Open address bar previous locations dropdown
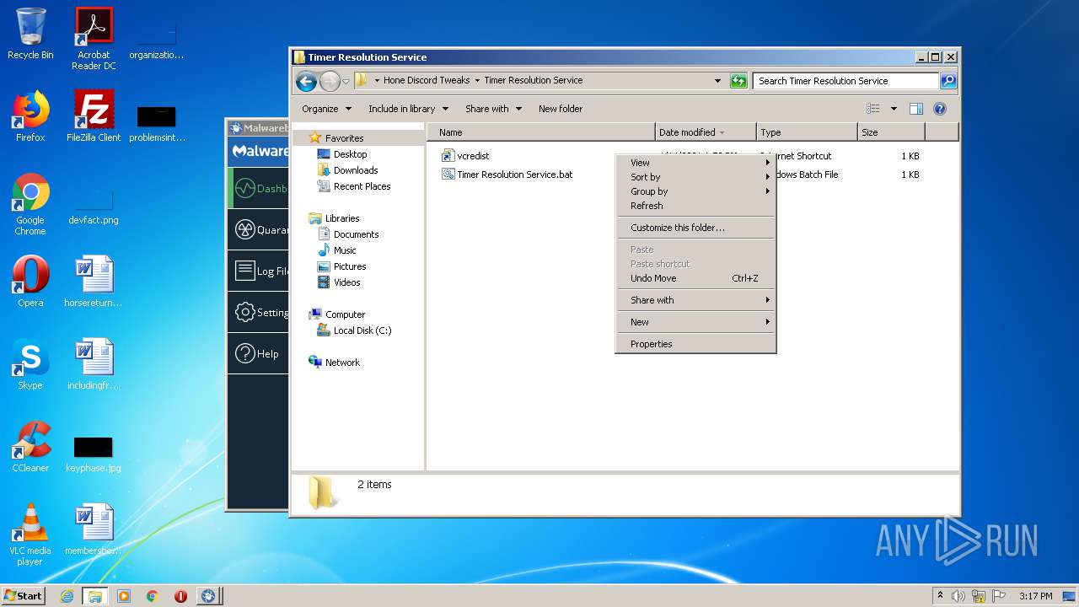Viewport: 1079px width, 607px height. click(717, 81)
